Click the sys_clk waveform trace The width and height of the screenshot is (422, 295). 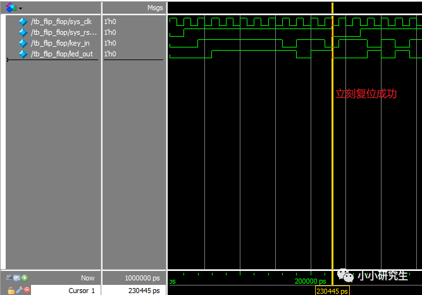pyautogui.click(x=295, y=22)
